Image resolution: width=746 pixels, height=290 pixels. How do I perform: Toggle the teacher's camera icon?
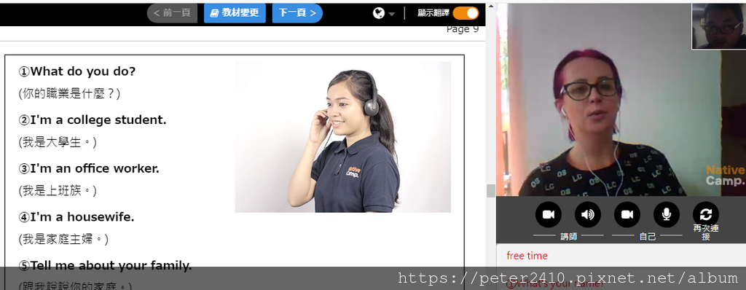tap(549, 215)
